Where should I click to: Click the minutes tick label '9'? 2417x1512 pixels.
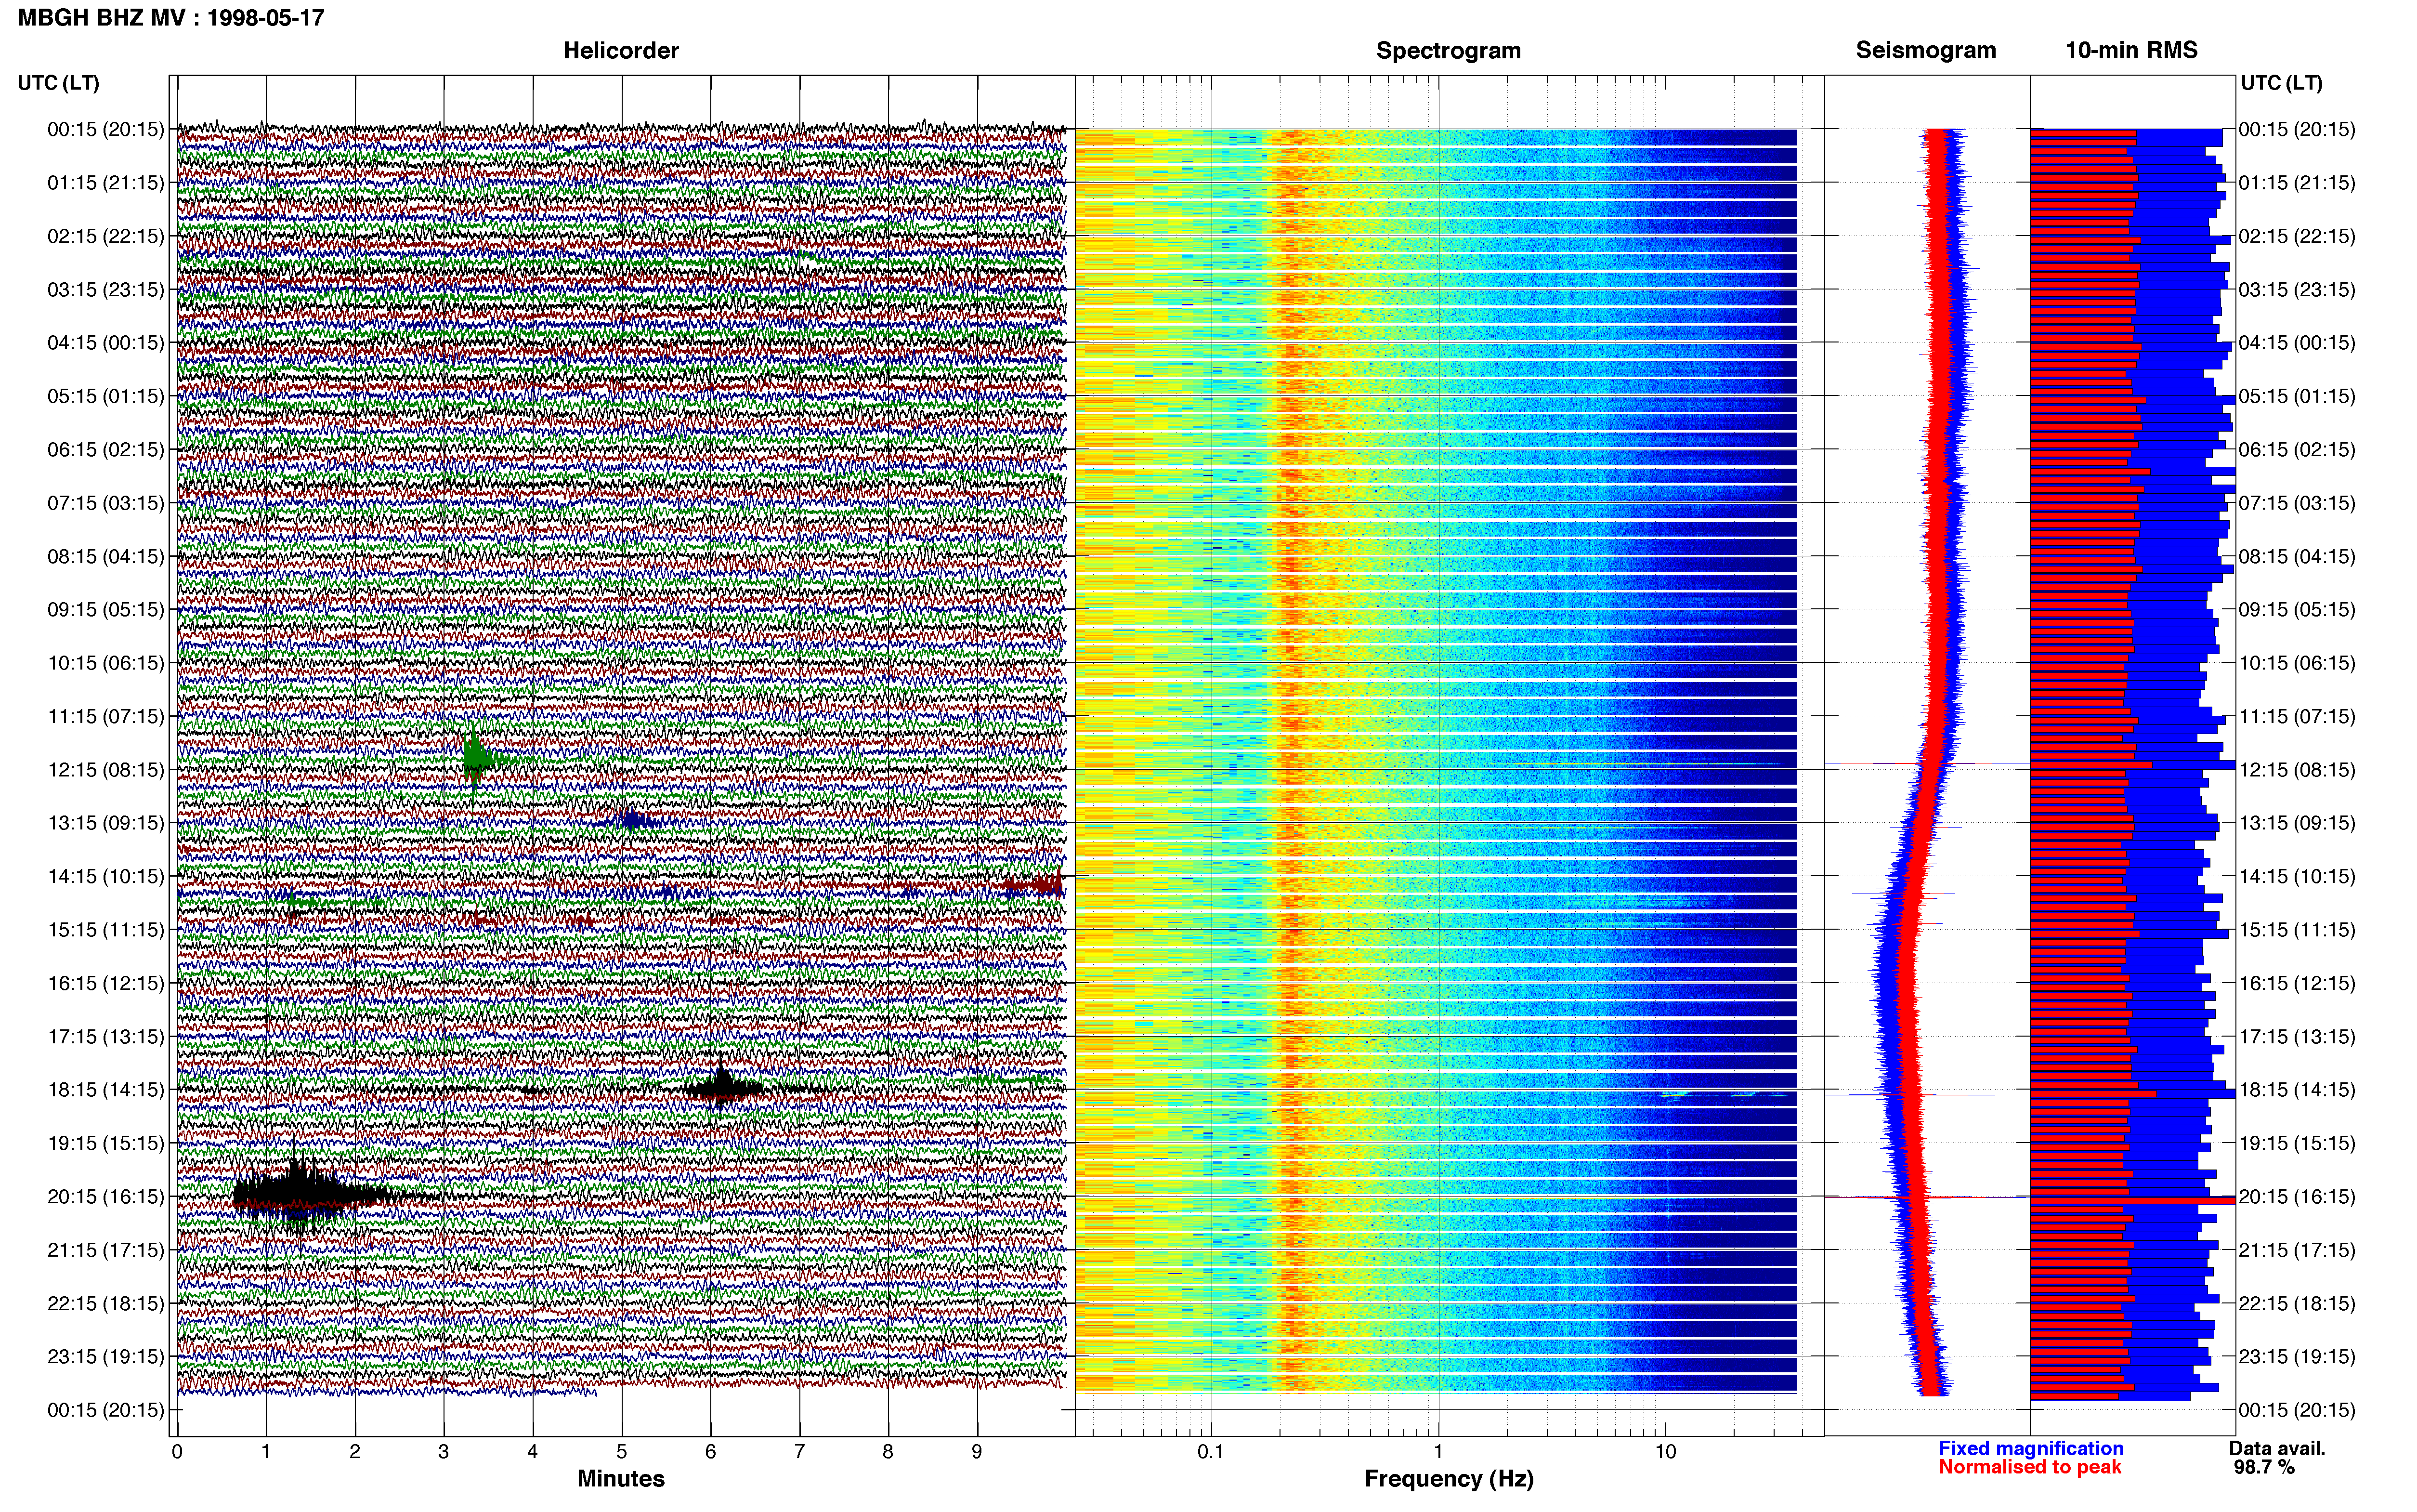(x=977, y=1451)
